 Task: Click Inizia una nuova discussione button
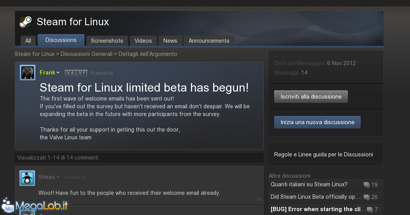[x=317, y=122]
